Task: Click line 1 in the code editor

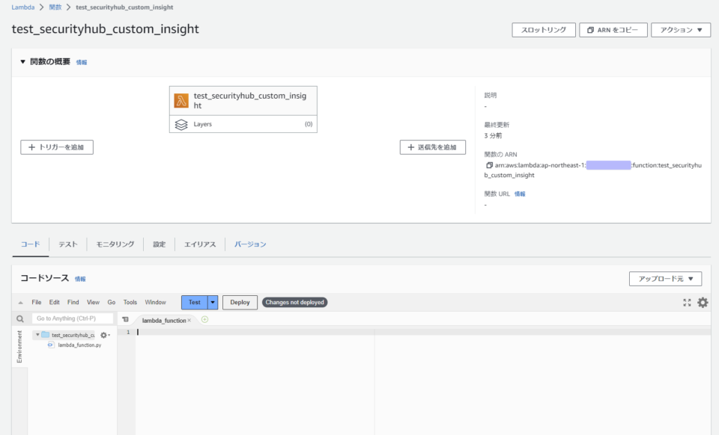Action: point(422,332)
